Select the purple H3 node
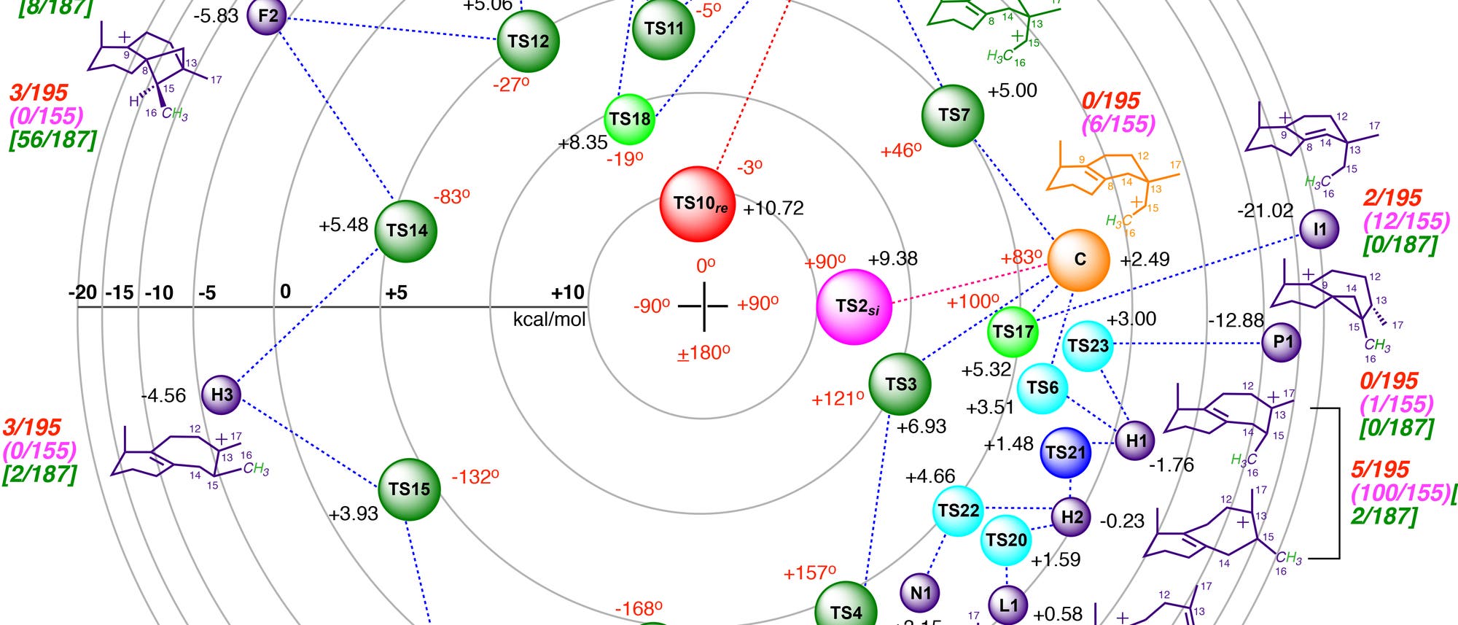Screen dimensions: 1458x625 click(222, 395)
